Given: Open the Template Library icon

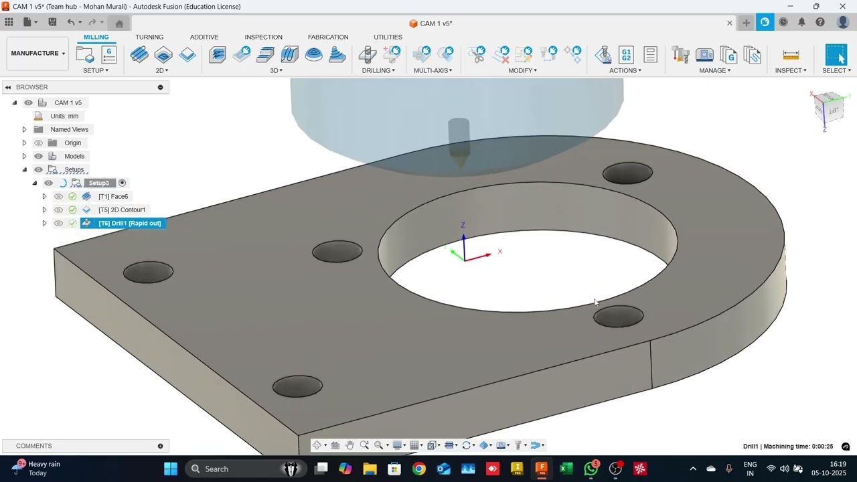Looking at the screenshot, I should click(x=753, y=55).
